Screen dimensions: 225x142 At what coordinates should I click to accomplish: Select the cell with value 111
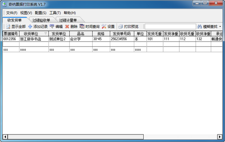(171, 39)
